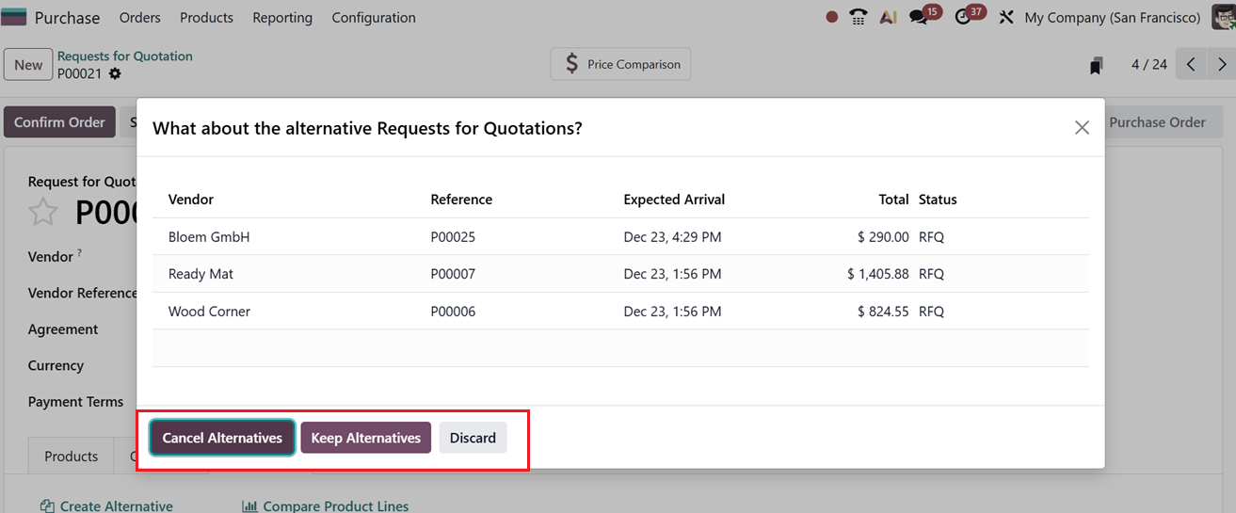1236x513 pixels.
Task: Open the Requests for Quotation breadcrumb
Action: [125, 56]
